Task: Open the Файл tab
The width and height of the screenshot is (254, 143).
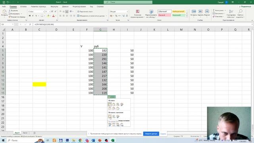Action: pyautogui.click(x=4, y=6)
